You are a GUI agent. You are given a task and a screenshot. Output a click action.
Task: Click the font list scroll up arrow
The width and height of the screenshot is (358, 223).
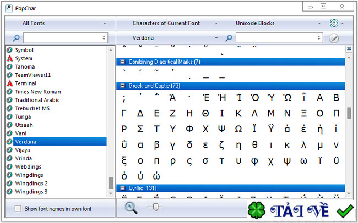[111, 50]
